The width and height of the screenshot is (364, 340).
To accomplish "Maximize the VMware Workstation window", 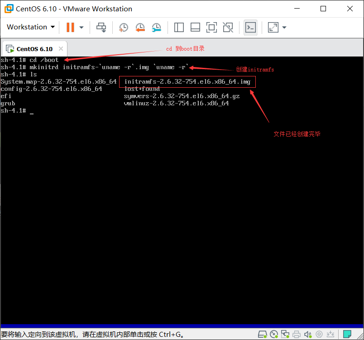I will (323, 9).
